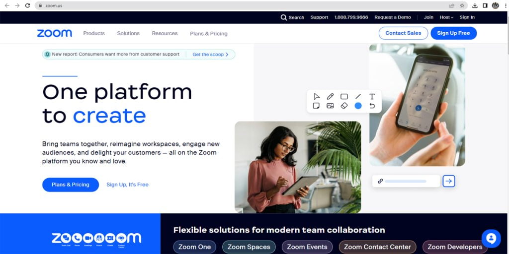Image resolution: width=509 pixels, height=254 pixels.
Task: Select the rectangle shape tool
Action: [344, 97]
